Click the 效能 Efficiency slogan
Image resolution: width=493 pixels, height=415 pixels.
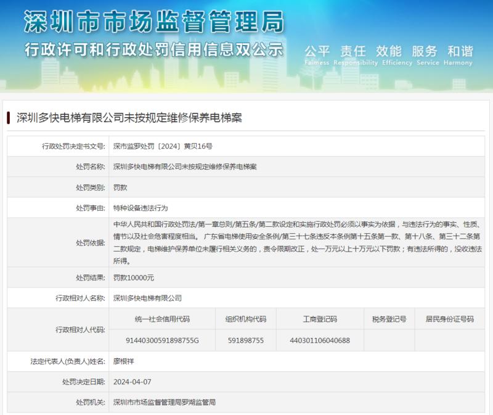click(x=397, y=55)
